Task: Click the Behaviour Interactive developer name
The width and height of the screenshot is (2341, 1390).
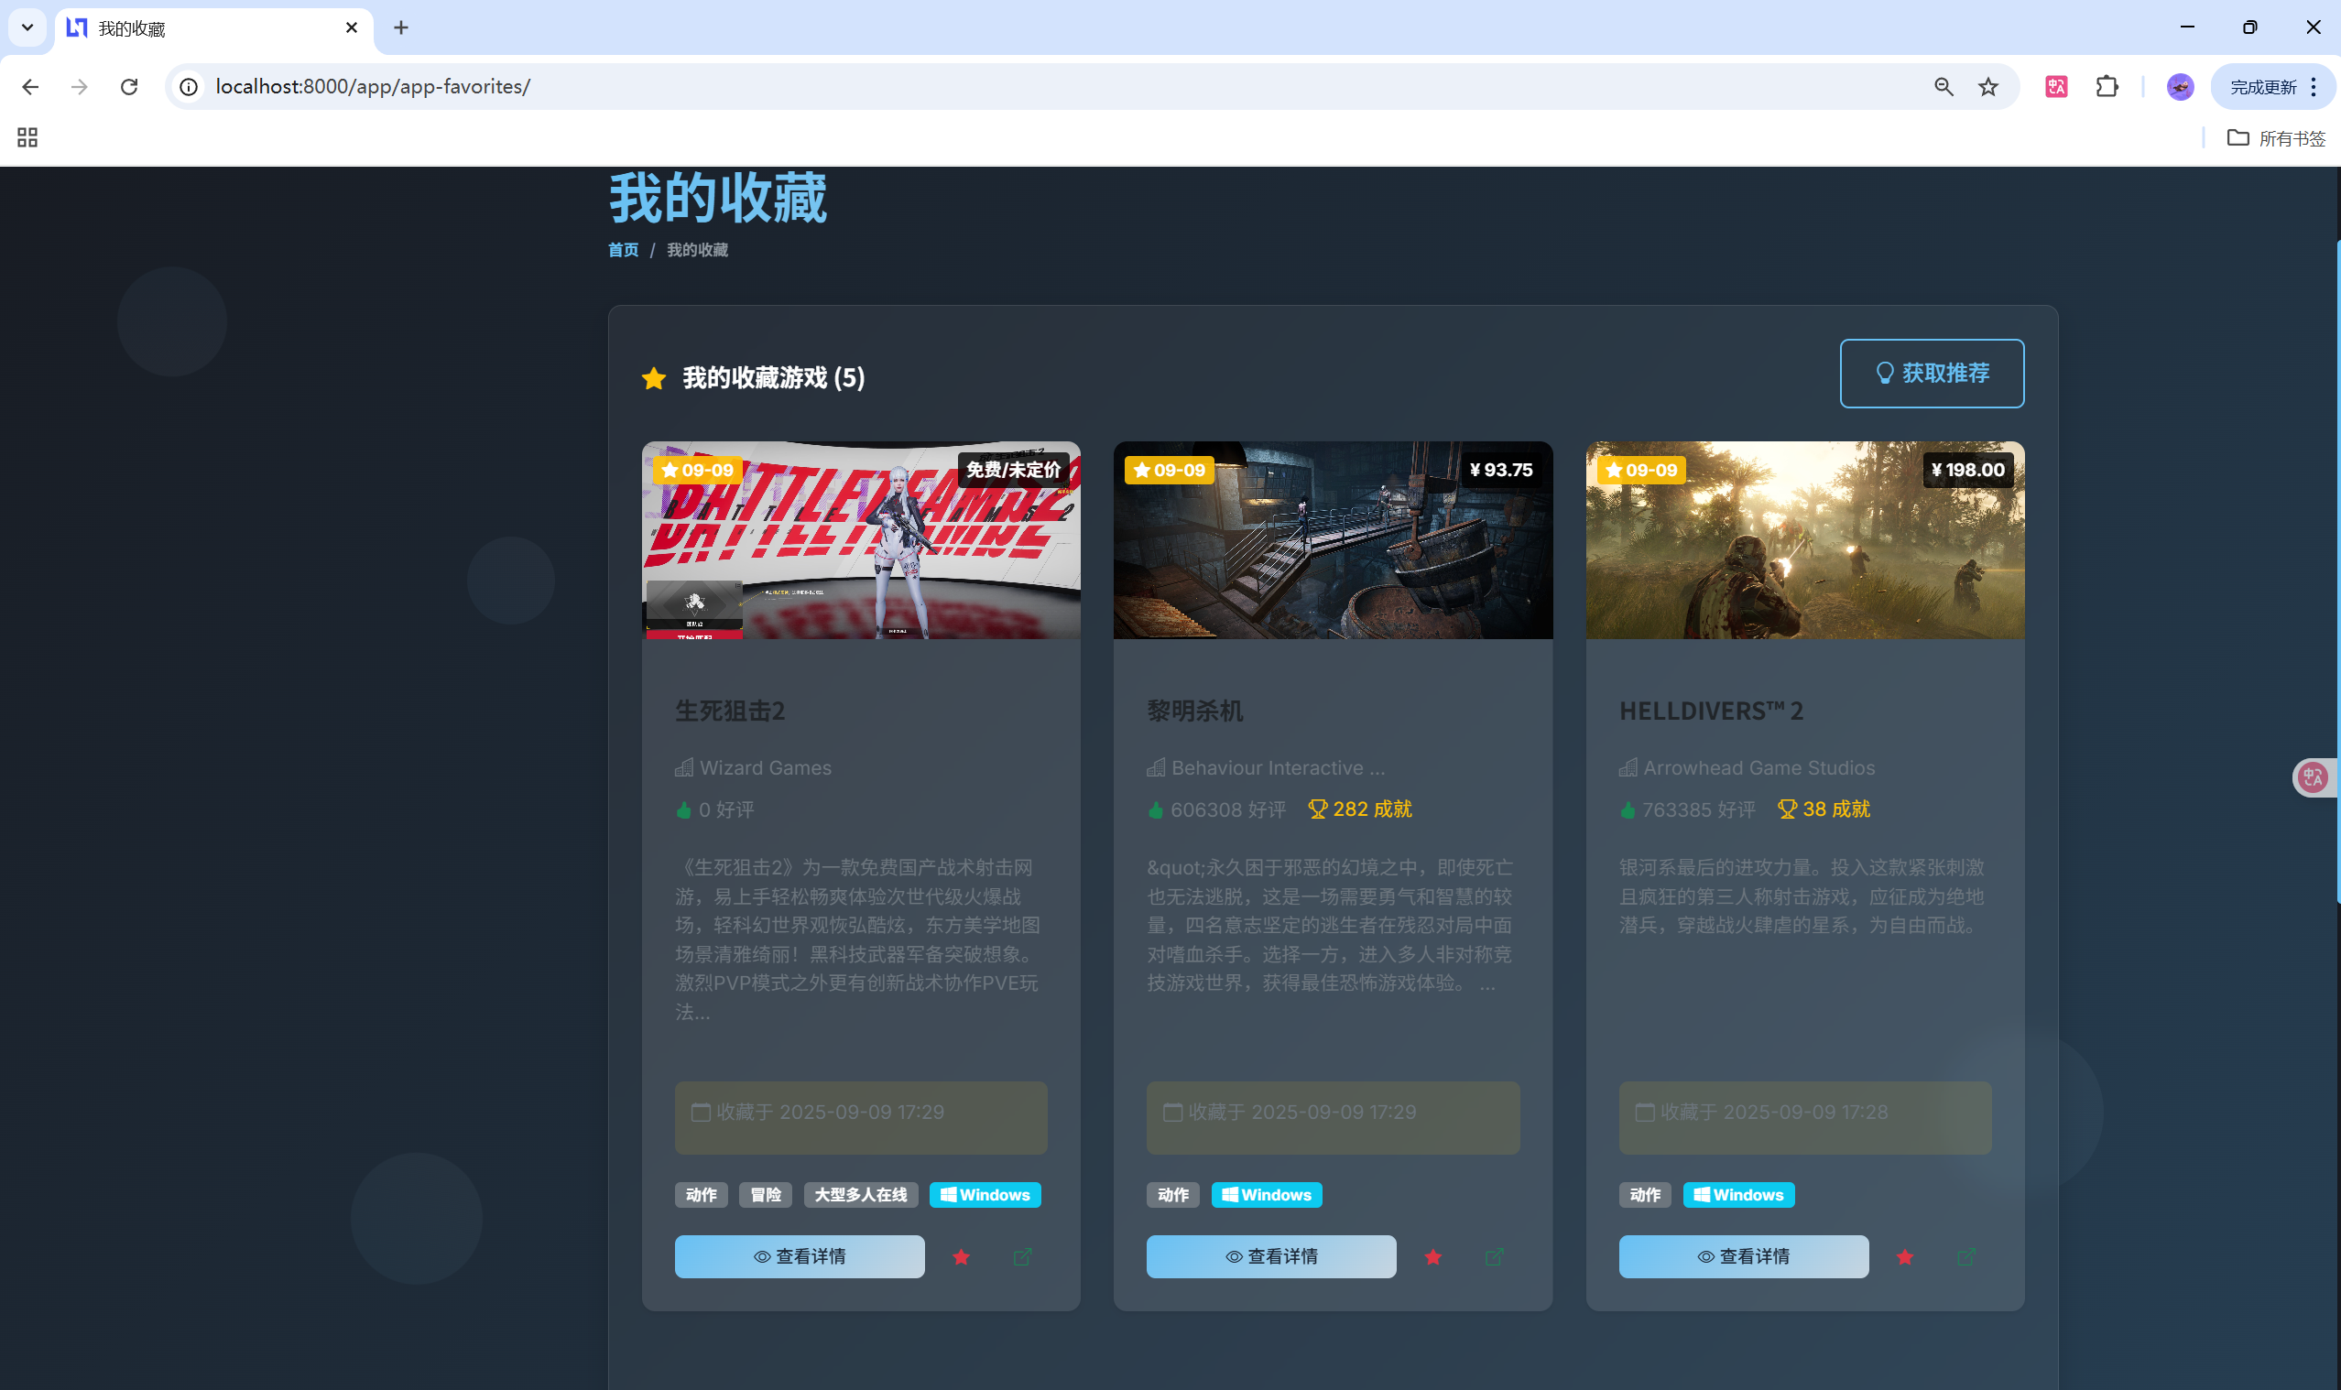Action: [1278, 767]
